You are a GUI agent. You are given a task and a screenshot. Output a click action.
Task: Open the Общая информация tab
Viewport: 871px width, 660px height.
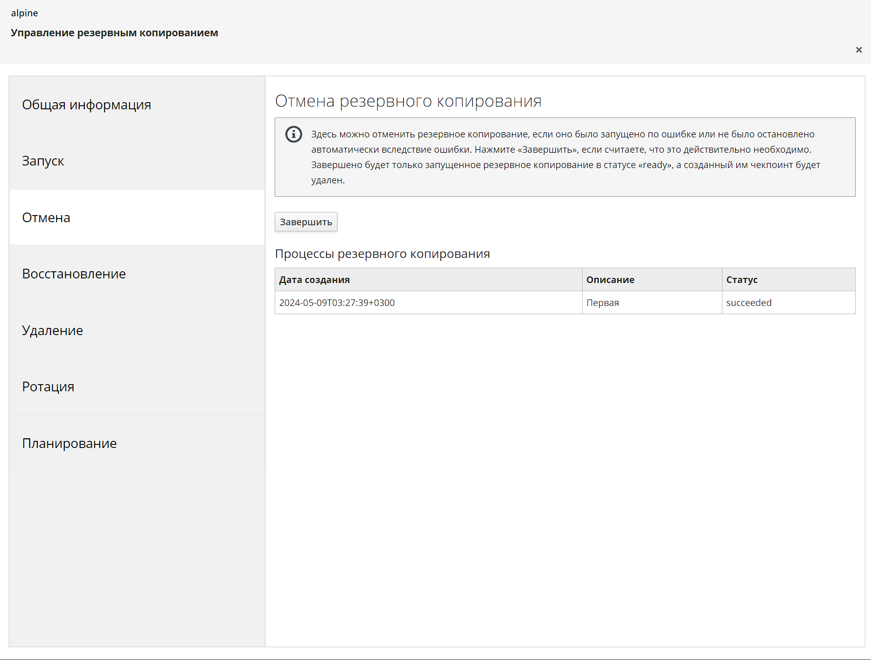[86, 105]
